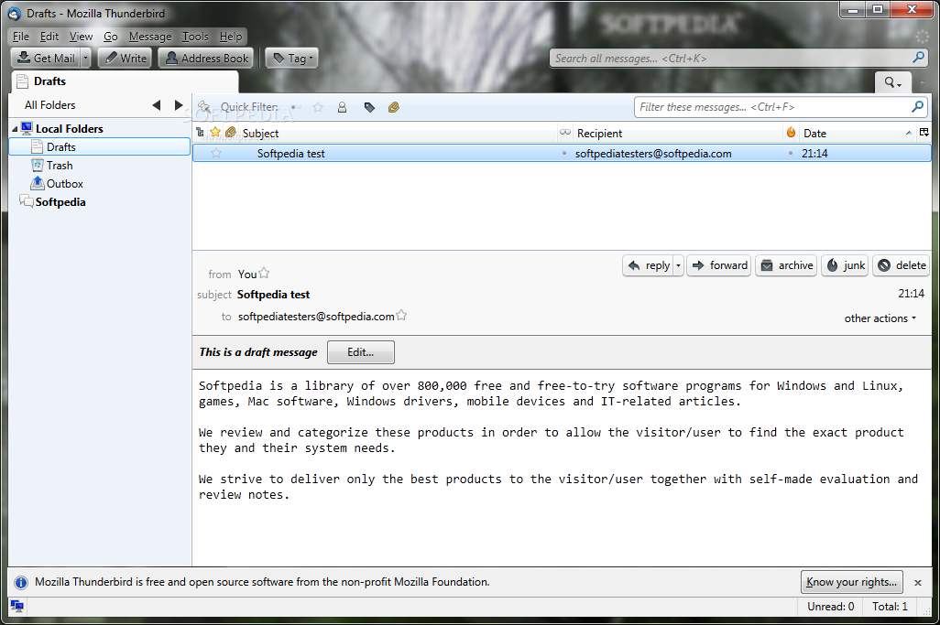Select the Softpedia newsgroup account
Screen dimensions: 940x625
(60, 201)
